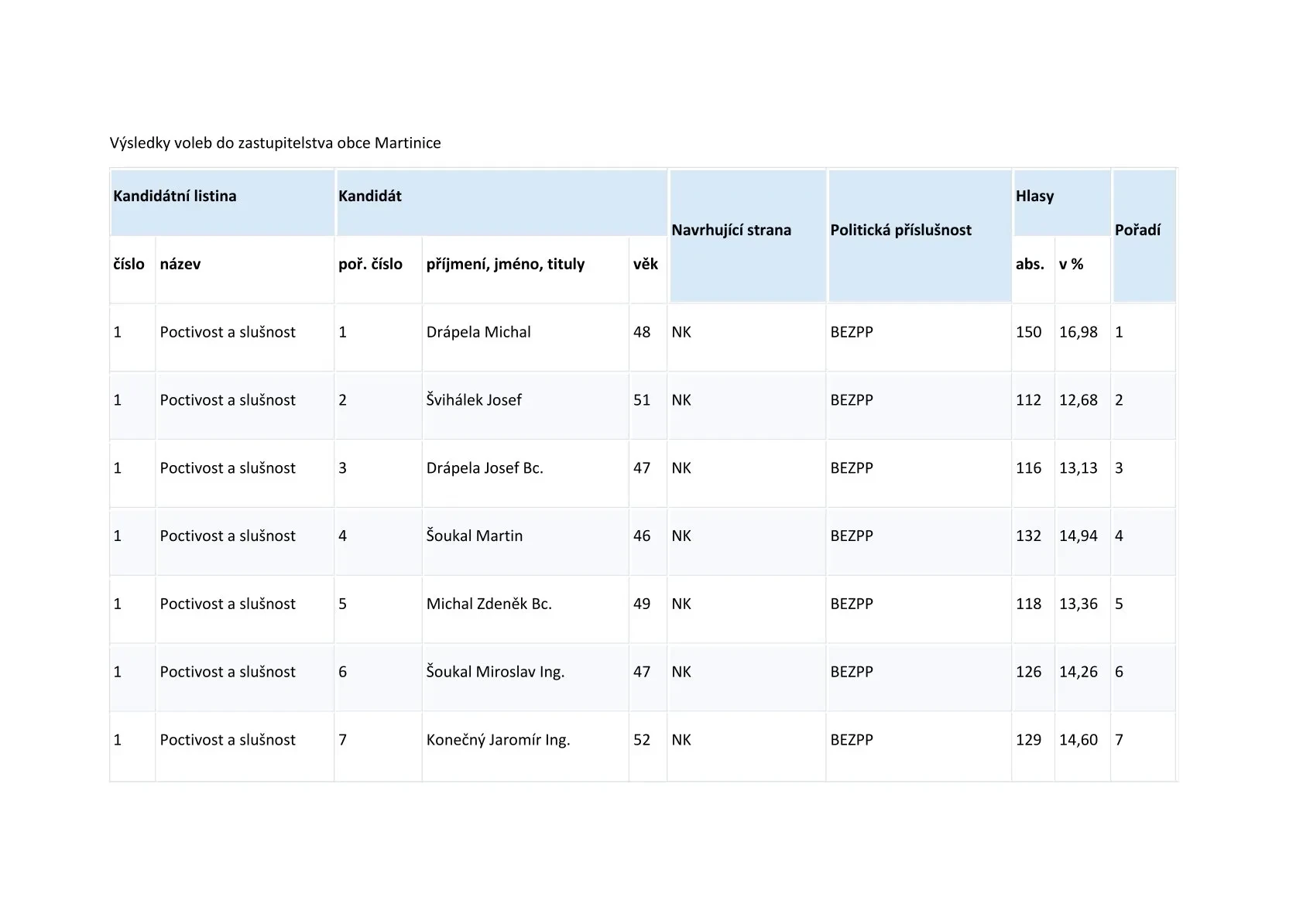Viewport: 1303px width, 921px height.
Task: Click the 'Navrhující strana' column header
Action: [747, 236]
